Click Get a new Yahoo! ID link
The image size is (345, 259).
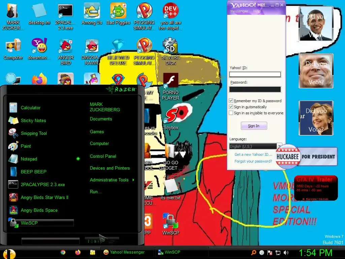tap(253, 154)
